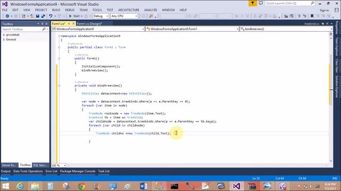Open the VIEW menu
341x191 pixels.
(27, 10)
